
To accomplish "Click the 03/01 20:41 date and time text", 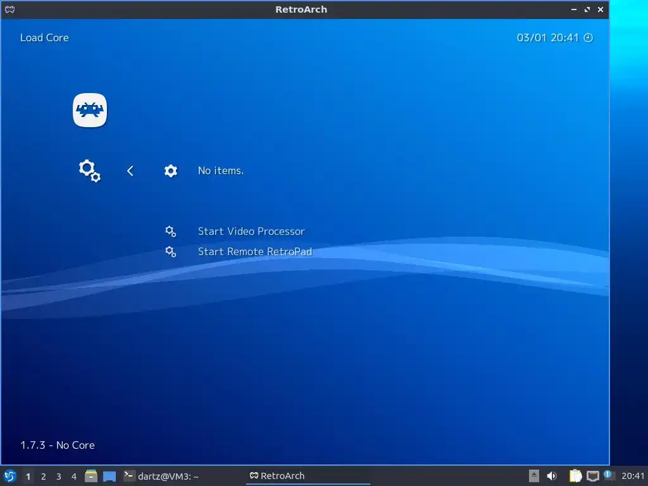I will click(x=547, y=37).
